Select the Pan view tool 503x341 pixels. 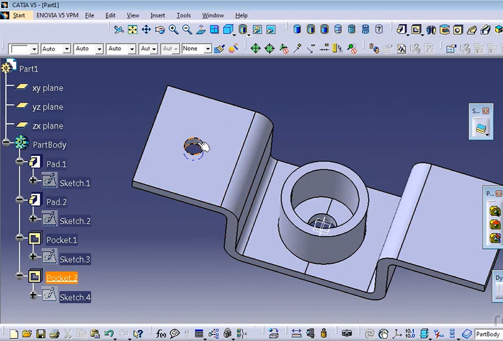[146, 29]
